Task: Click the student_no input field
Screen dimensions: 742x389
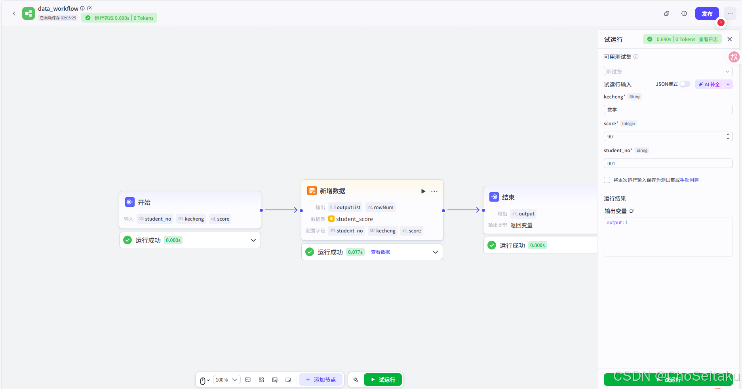Action: coord(668,163)
